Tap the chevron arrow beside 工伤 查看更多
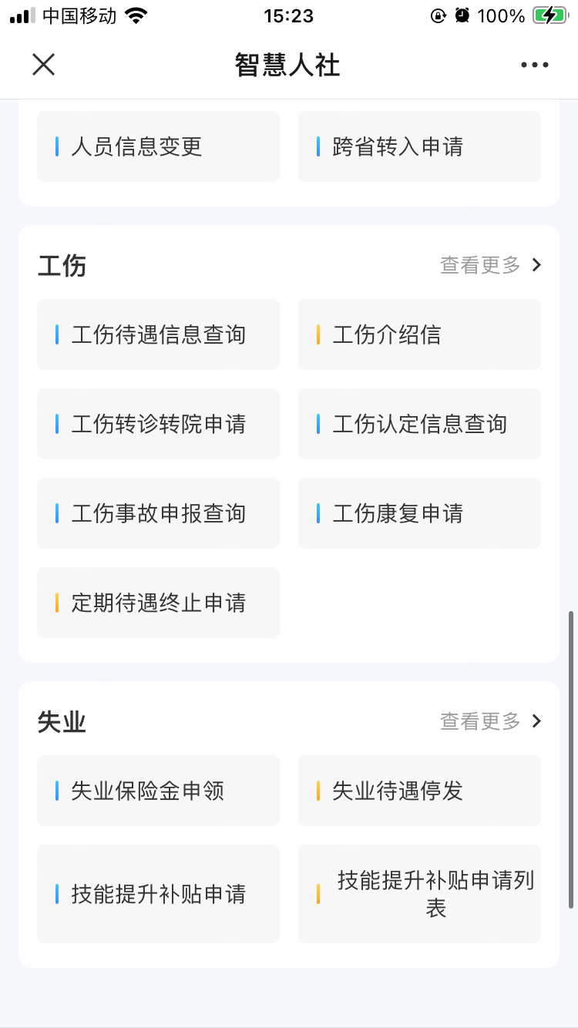Screen dimensions: 578x1028 tap(537, 265)
